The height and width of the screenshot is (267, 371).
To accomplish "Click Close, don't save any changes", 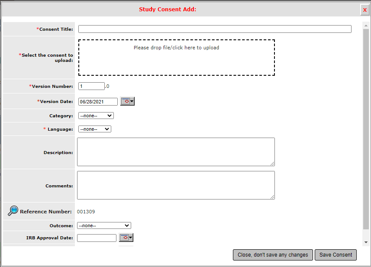I will 273,255.
